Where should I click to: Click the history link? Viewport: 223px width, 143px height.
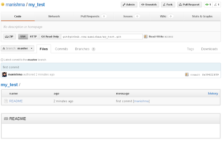click(x=213, y=94)
